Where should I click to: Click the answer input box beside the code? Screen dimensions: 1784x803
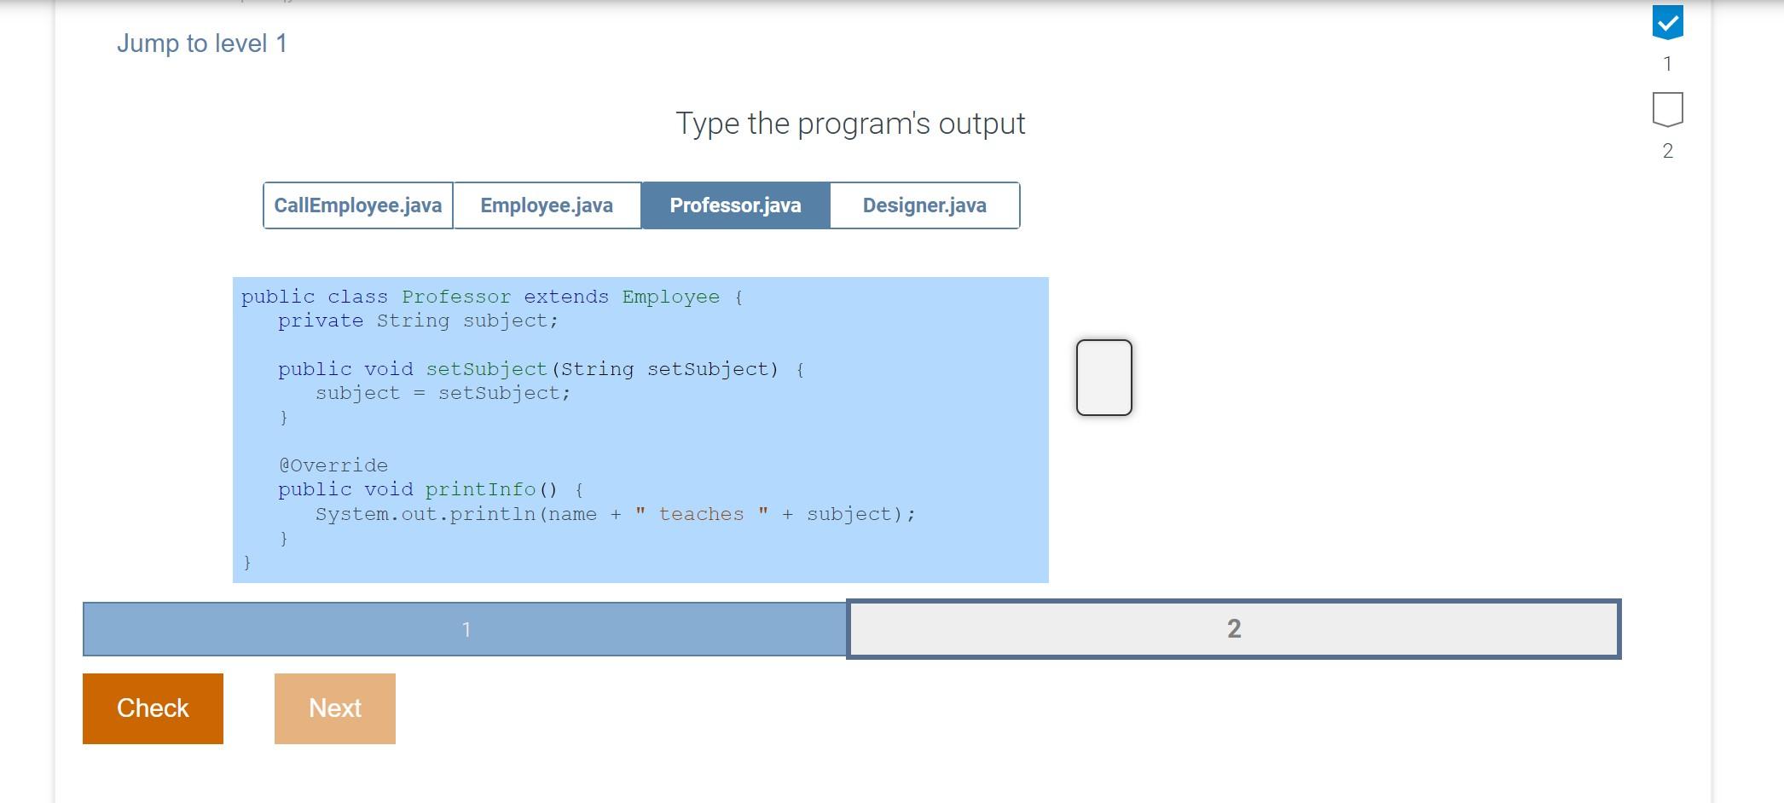click(x=1104, y=377)
